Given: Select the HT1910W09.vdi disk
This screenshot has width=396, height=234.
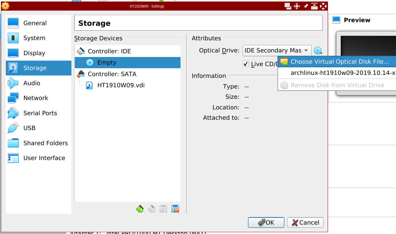Looking at the screenshot, I should point(121,85).
